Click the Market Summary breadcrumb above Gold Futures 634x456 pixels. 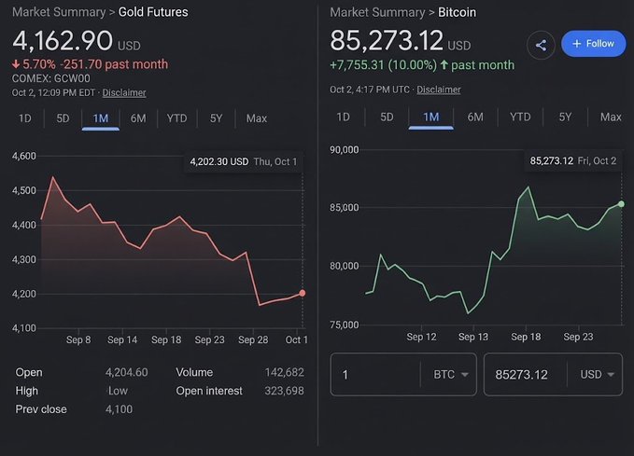click(x=59, y=12)
